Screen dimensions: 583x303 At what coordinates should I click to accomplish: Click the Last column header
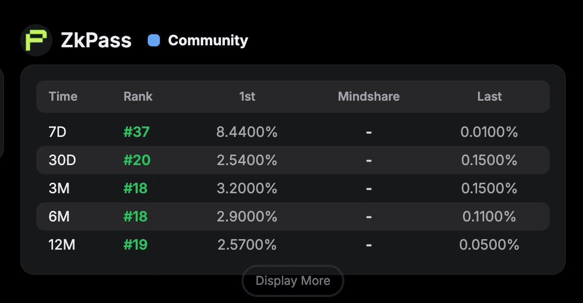coord(489,96)
